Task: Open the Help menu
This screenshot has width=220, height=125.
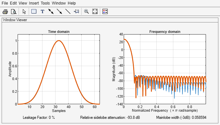Action: pyautogui.click(x=72, y=3)
